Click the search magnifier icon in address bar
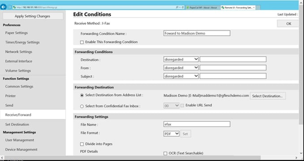Image resolution: width=304 pixels, height=161 pixels. pyautogui.click(x=177, y=7)
